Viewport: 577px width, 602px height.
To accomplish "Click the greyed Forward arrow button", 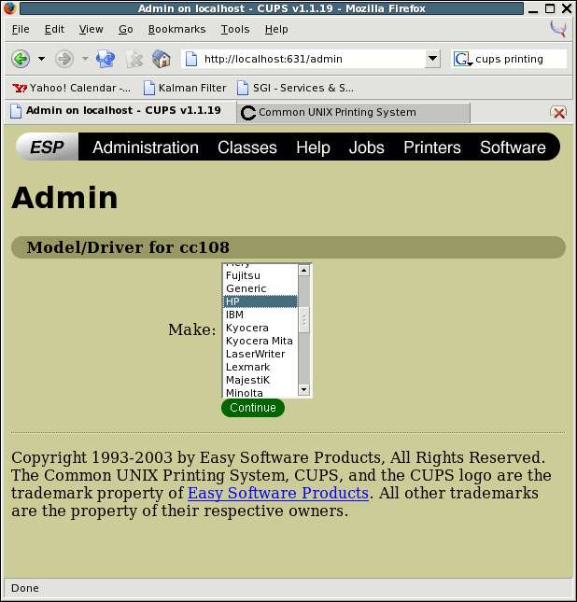I will click(64, 59).
